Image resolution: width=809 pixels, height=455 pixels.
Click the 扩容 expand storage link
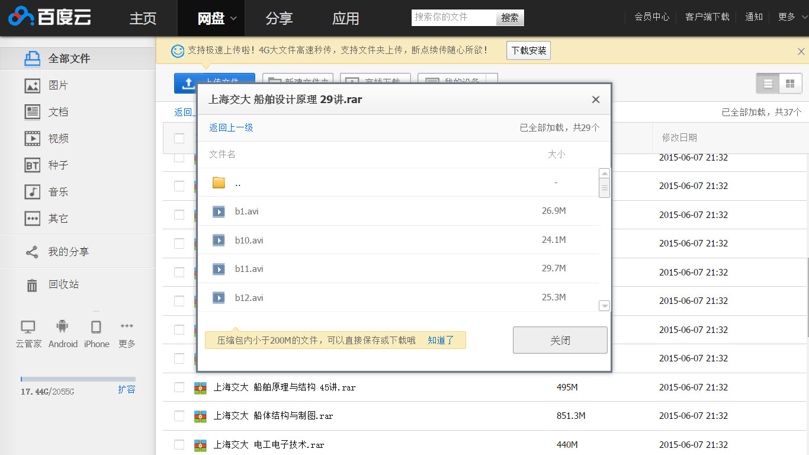point(127,389)
